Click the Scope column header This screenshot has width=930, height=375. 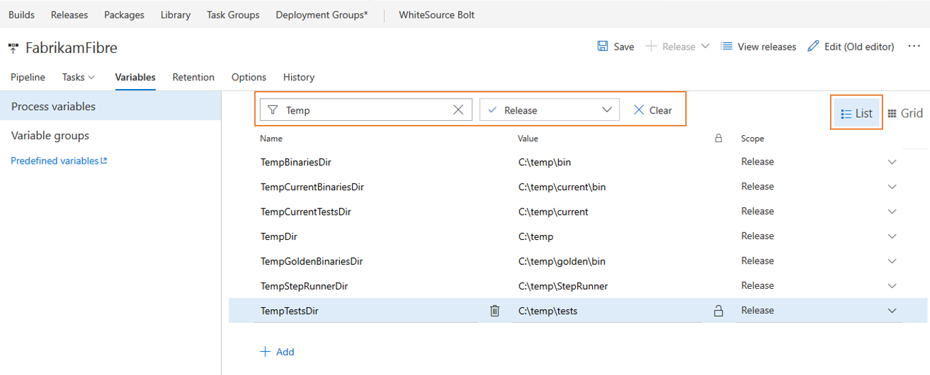click(753, 138)
